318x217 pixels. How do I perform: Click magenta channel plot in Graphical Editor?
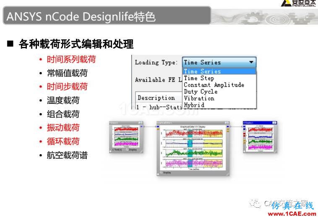click(194, 163)
